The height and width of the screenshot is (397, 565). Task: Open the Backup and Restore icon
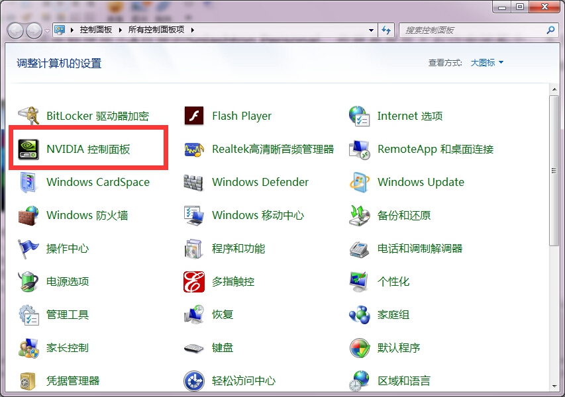[359, 215]
